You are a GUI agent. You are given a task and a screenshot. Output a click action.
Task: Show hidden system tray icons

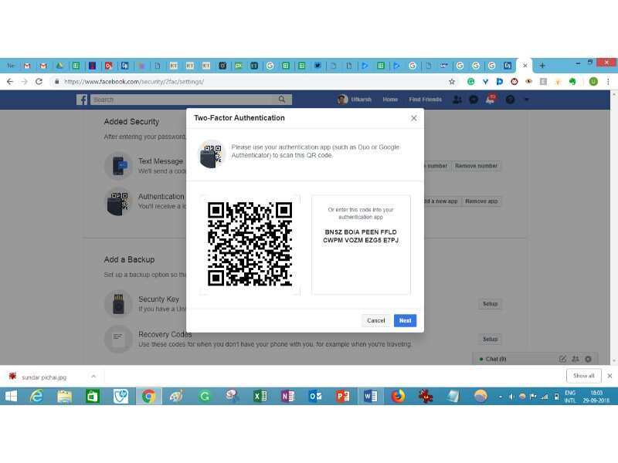[x=499, y=397]
